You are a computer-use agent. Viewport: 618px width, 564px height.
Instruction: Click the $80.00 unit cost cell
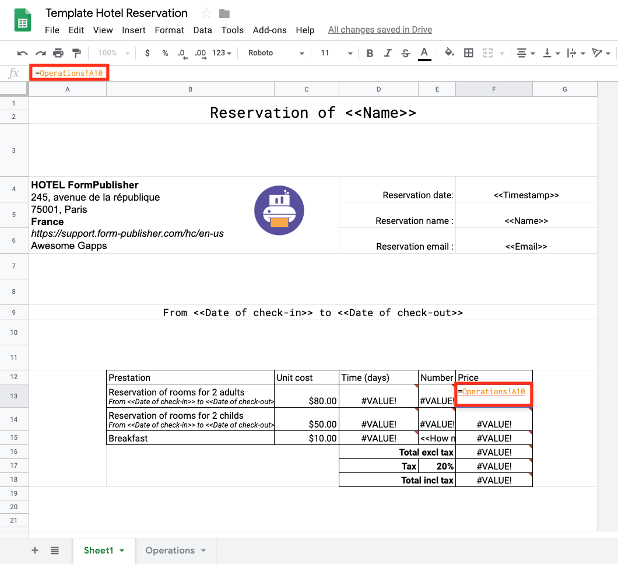[307, 396]
